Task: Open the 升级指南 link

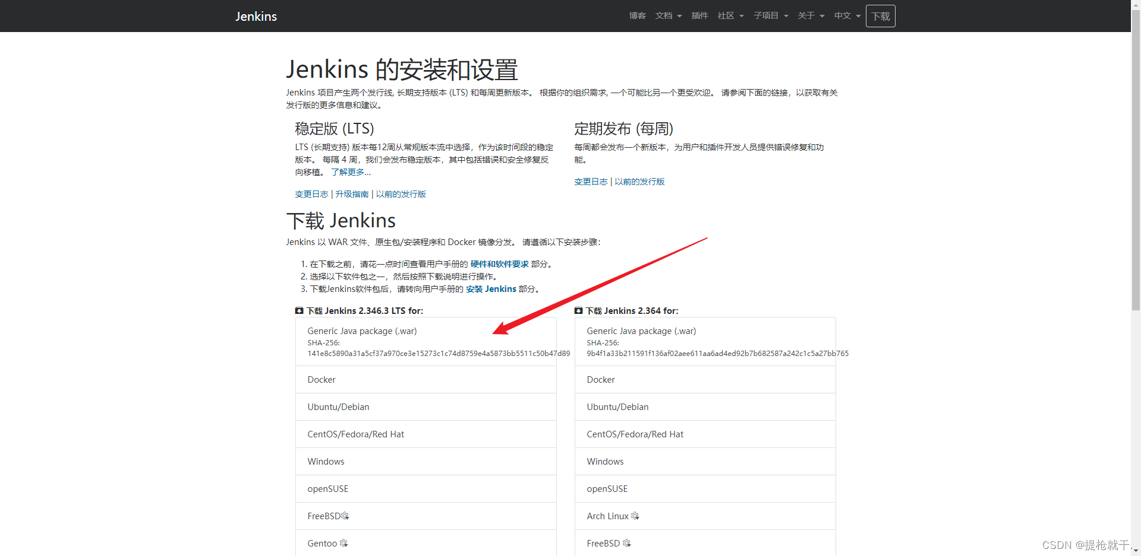Action: point(352,194)
